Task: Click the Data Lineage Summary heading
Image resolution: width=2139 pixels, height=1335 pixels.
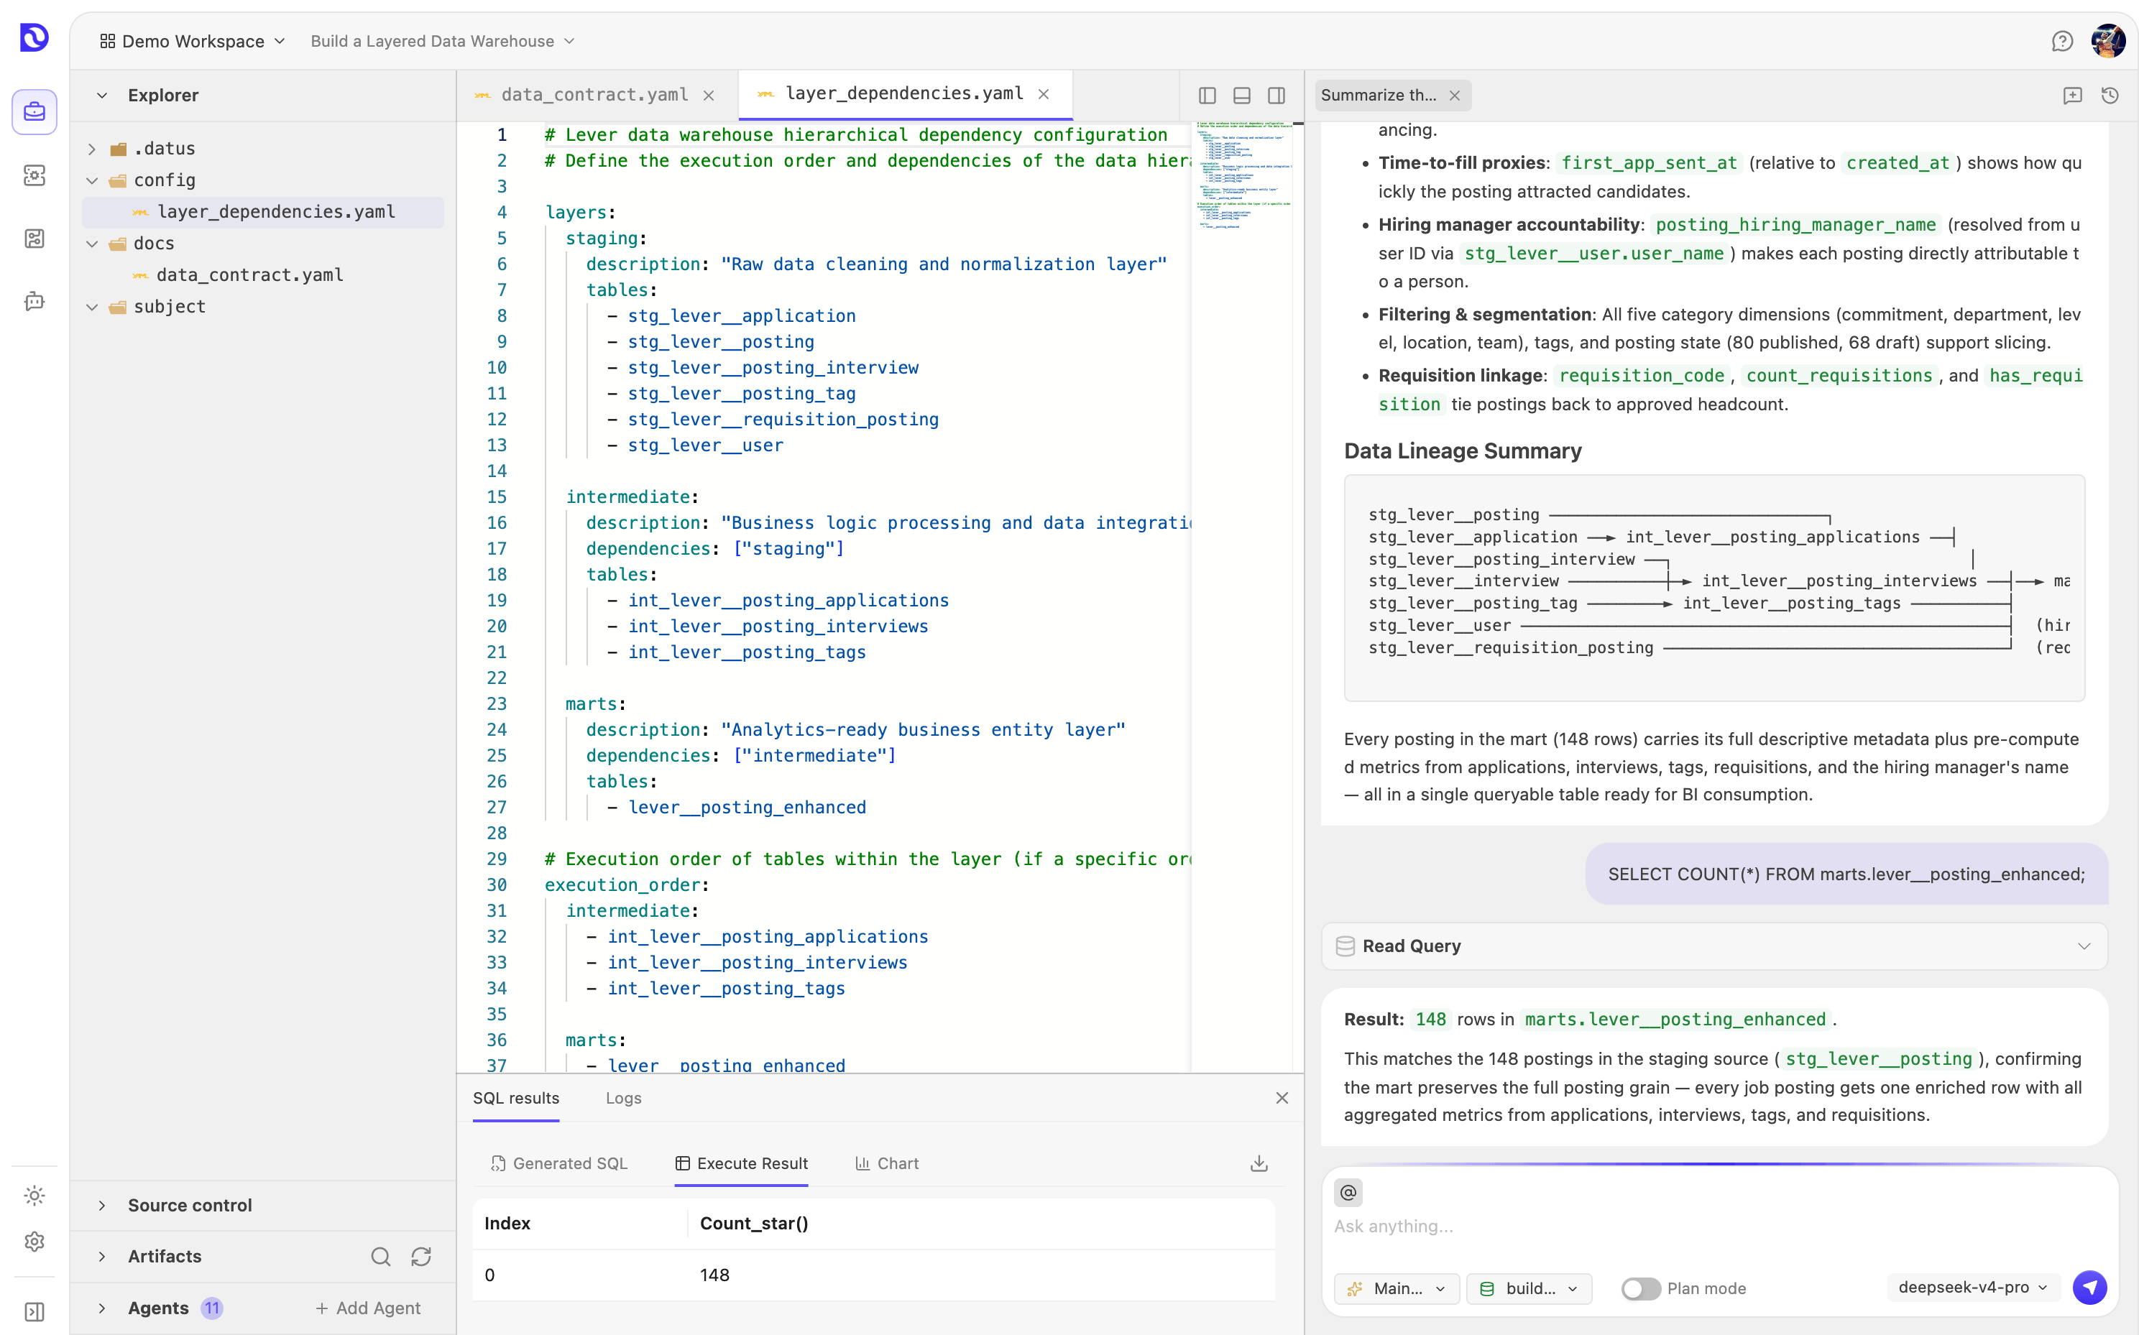Action: pyautogui.click(x=1463, y=451)
